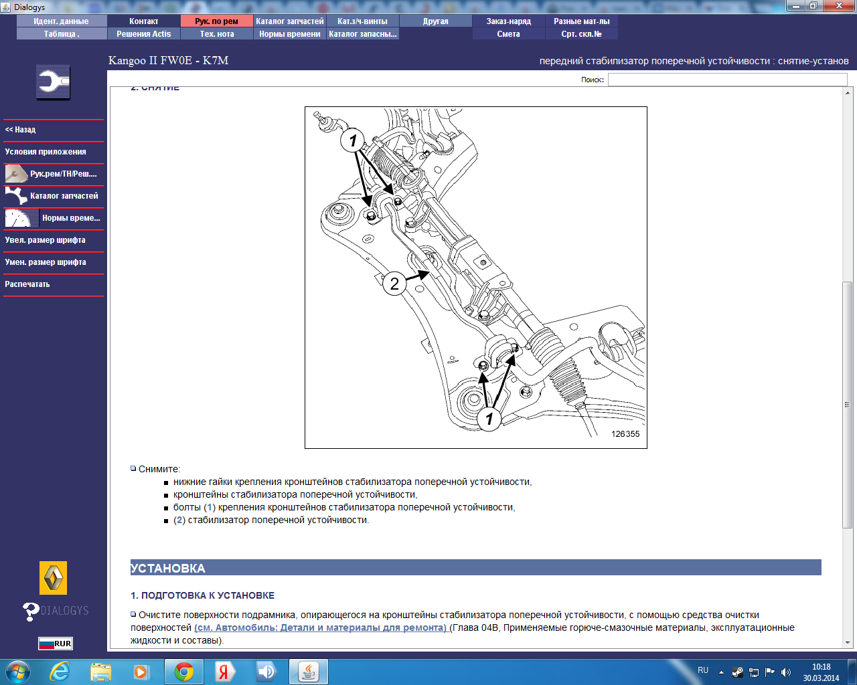Click the wrench logo icon in the sidebar

pyautogui.click(x=53, y=83)
